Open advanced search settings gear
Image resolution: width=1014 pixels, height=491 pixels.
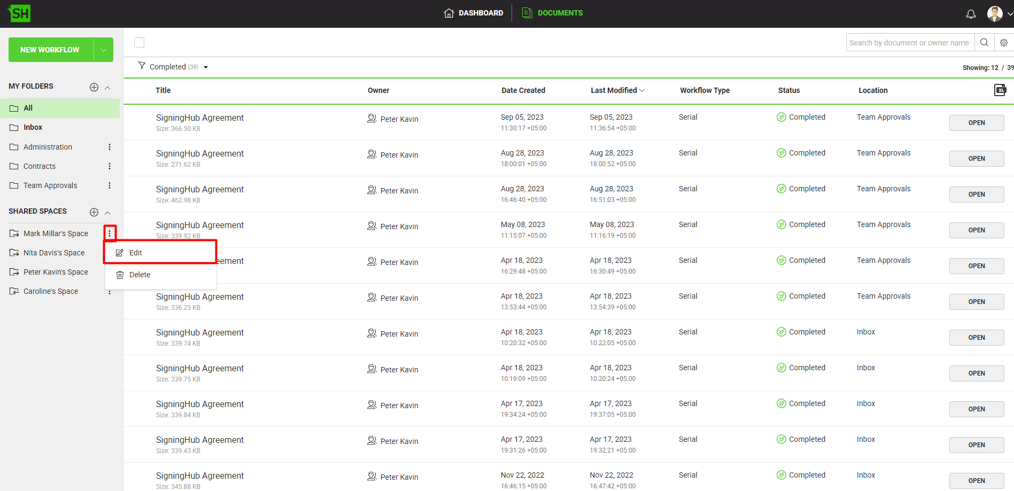tap(1004, 43)
